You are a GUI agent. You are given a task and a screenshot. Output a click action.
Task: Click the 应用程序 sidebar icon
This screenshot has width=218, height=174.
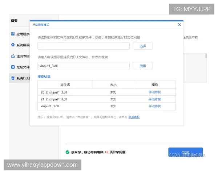[13, 34]
